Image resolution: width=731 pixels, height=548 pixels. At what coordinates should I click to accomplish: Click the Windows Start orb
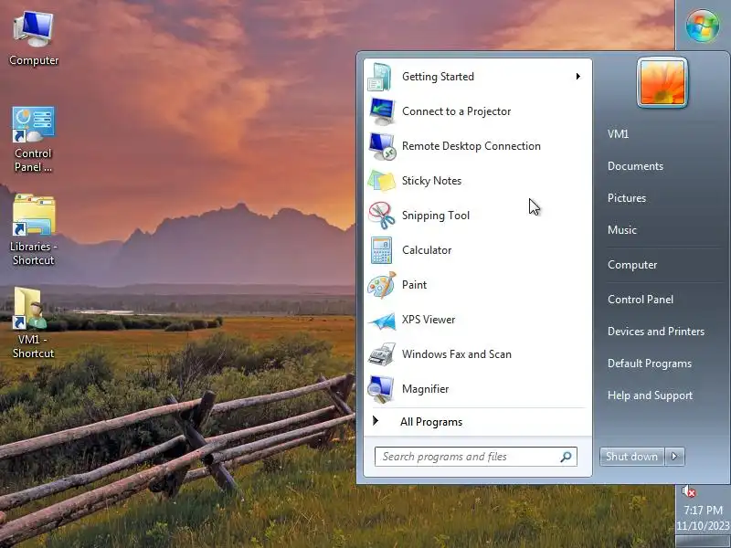pyautogui.click(x=702, y=25)
